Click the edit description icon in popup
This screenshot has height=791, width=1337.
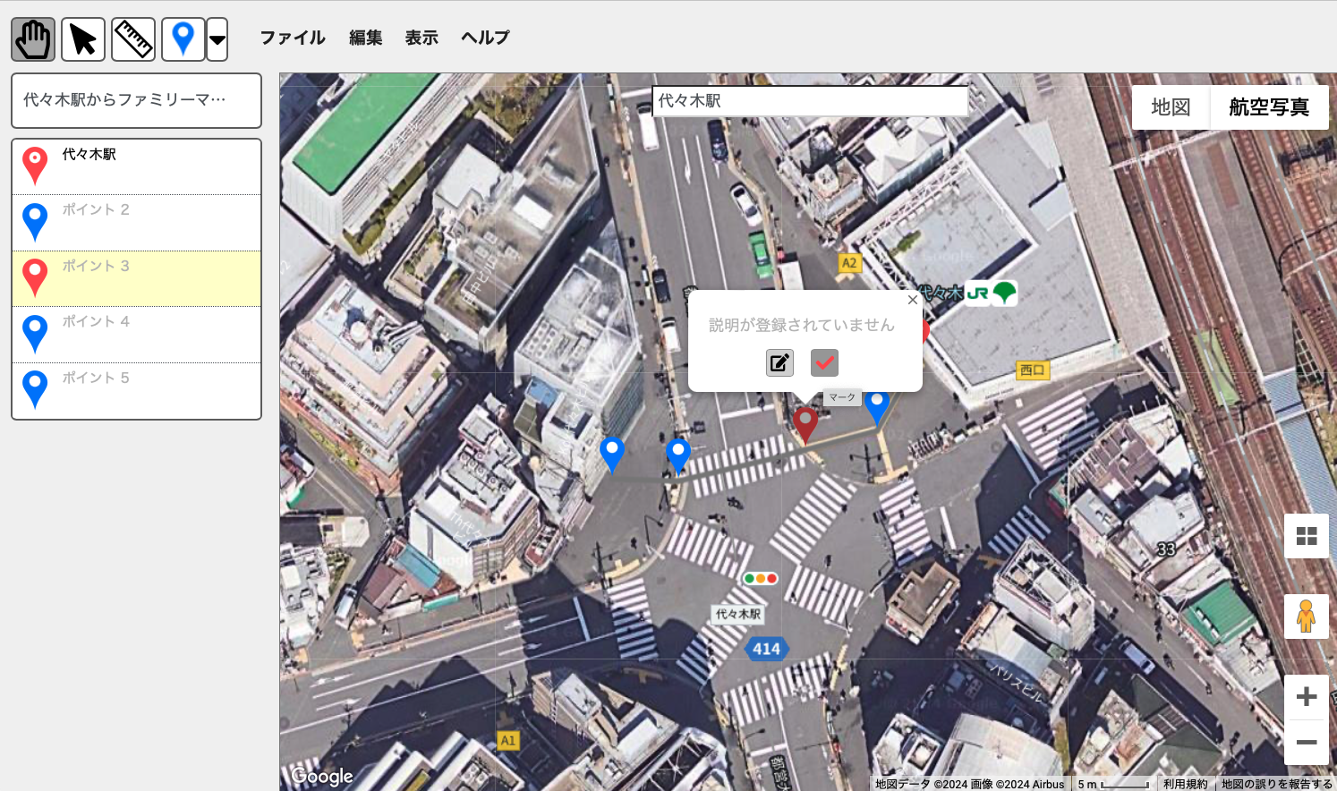779,362
